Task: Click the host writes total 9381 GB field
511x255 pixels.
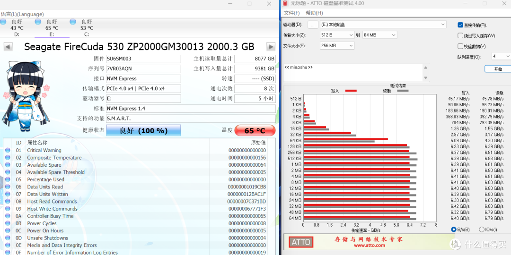Action: [255, 69]
